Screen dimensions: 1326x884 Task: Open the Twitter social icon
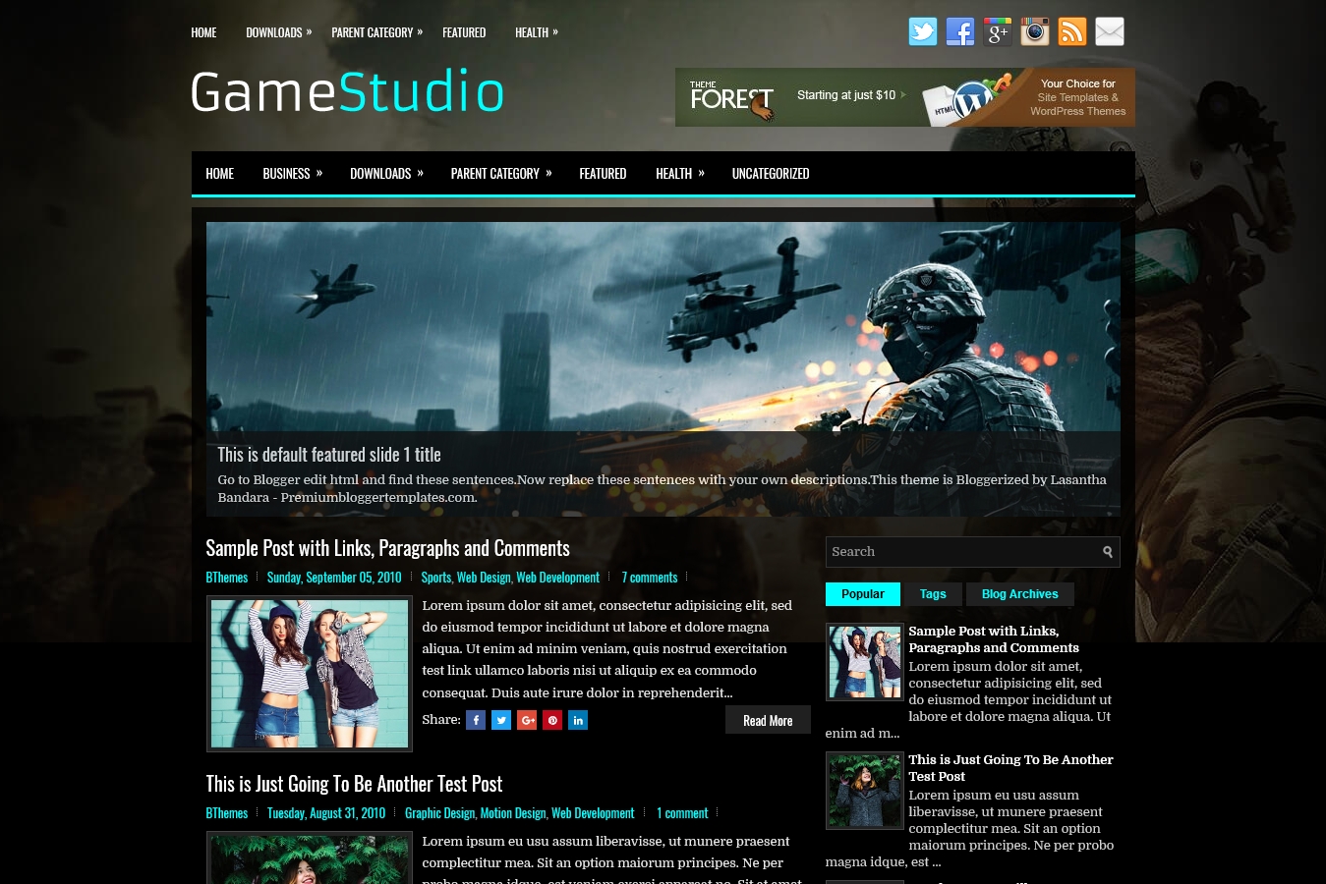pyautogui.click(x=922, y=31)
